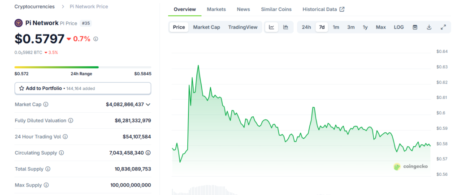Click info icon beside Circulating Supply value
459x195 pixels.
[148, 153]
